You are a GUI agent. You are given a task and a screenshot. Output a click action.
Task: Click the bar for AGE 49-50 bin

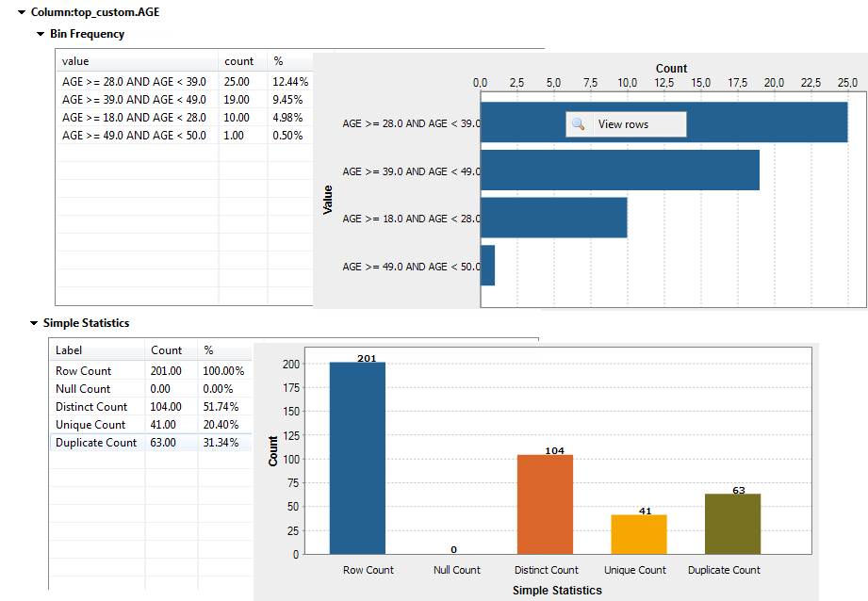487,266
